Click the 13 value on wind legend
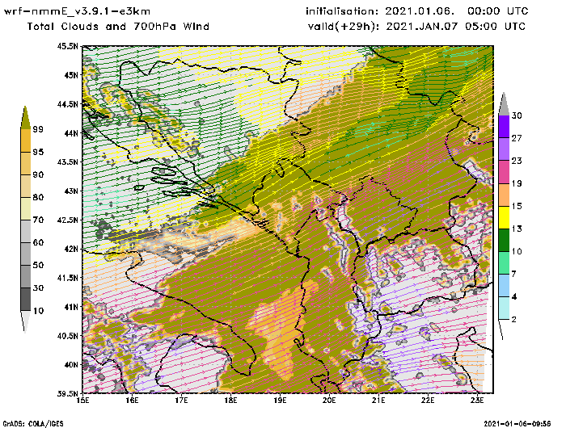Image resolution: width=566 pixels, height=428 pixels. click(x=517, y=229)
